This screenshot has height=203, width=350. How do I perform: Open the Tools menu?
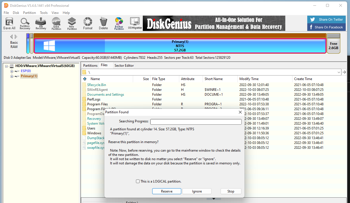pyautogui.click(x=44, y=13)
